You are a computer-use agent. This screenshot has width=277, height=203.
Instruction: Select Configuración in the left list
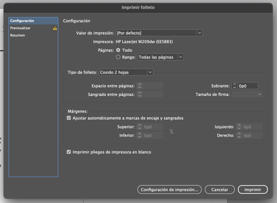tap(33, 21)
